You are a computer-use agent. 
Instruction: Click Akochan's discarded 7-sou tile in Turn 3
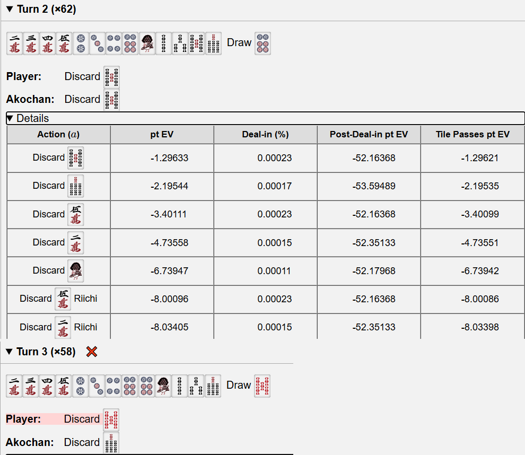coord(111,443)
